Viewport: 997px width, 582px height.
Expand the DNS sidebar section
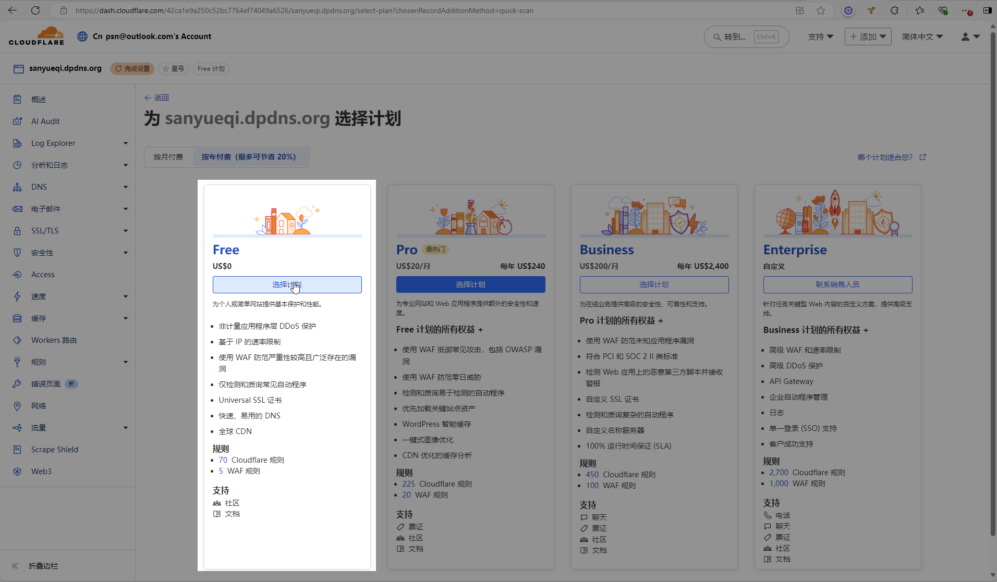tap(125, 187)
